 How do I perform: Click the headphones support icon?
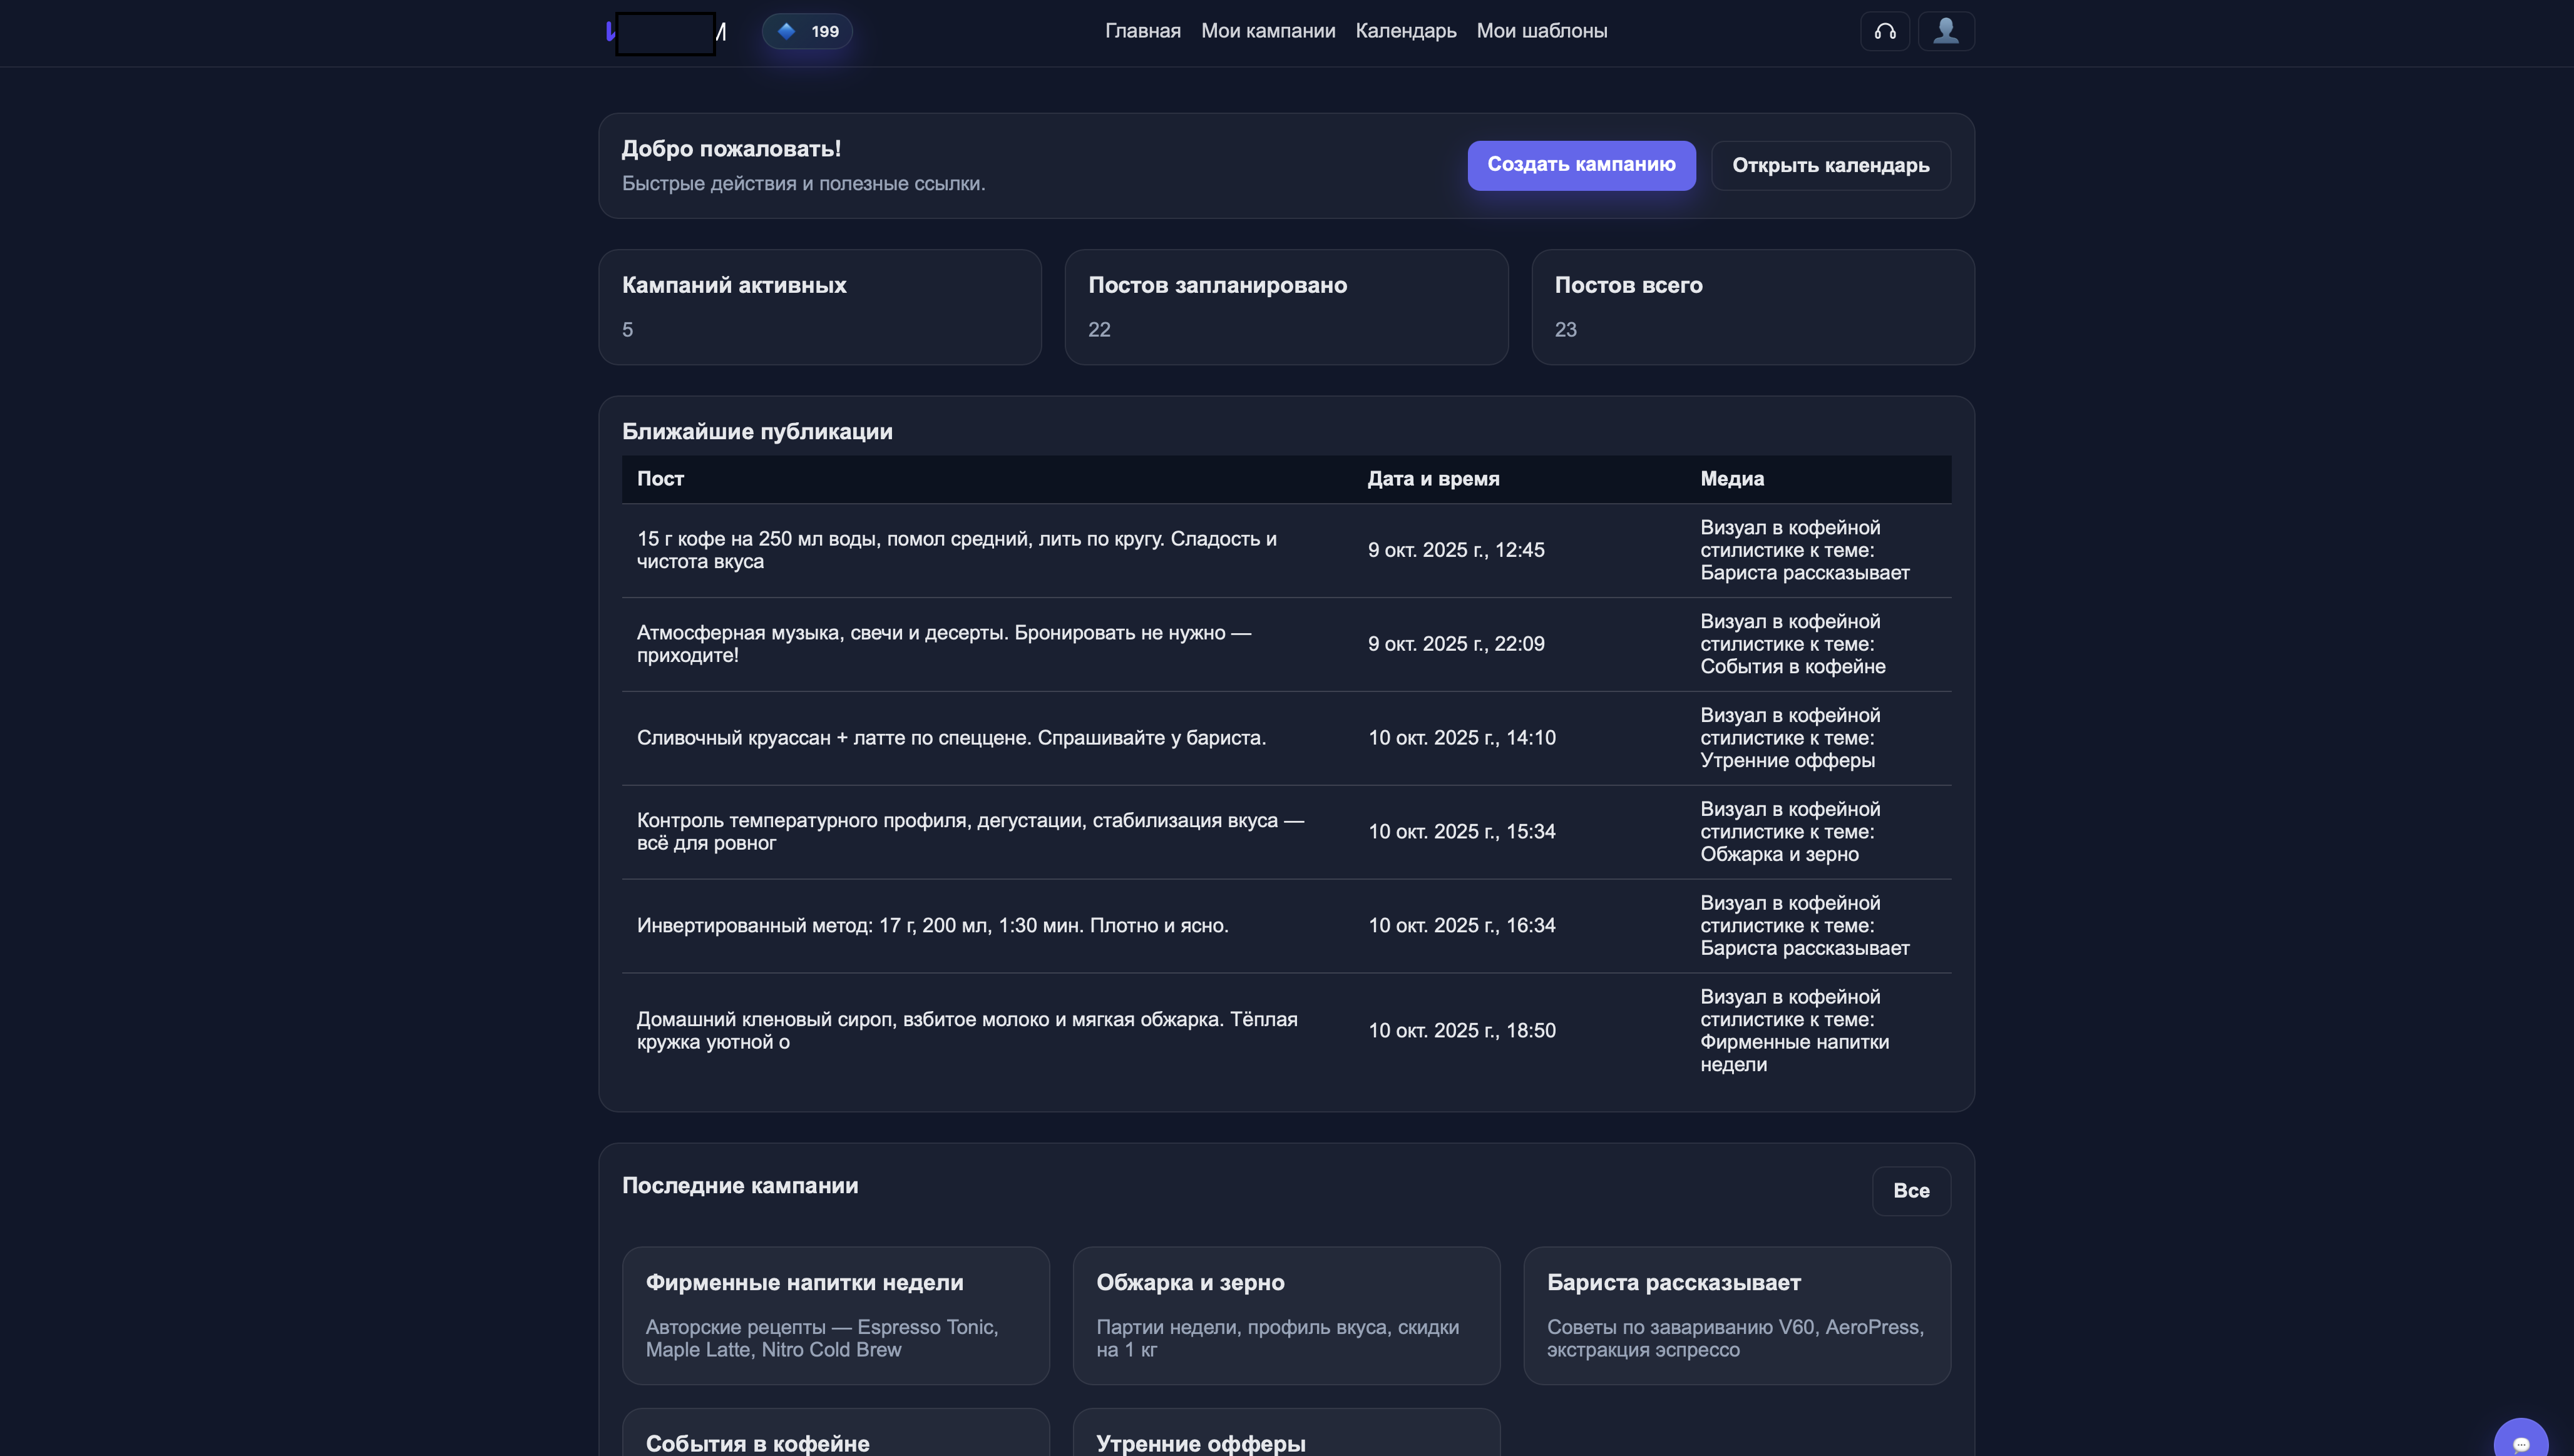click(1885, 31)
